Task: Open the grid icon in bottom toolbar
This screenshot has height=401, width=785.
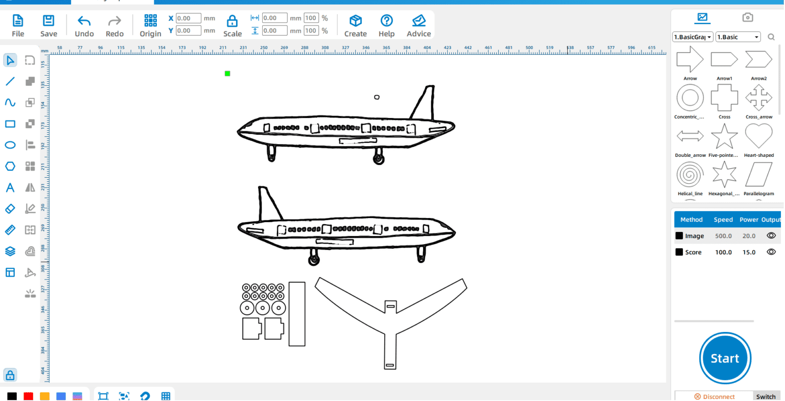Action: tap(165, 396)
